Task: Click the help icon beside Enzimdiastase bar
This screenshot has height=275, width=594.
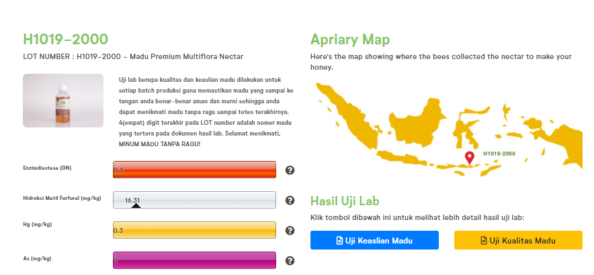Action: pyautogui.click(x=290, y=170)
